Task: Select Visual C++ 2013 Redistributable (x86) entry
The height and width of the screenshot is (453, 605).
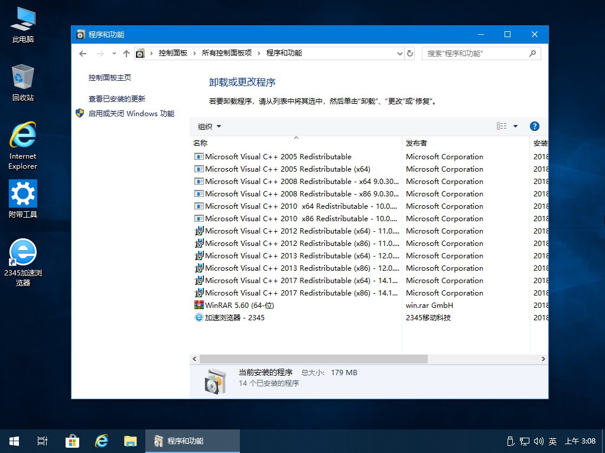Action: (x=297, y=268)
